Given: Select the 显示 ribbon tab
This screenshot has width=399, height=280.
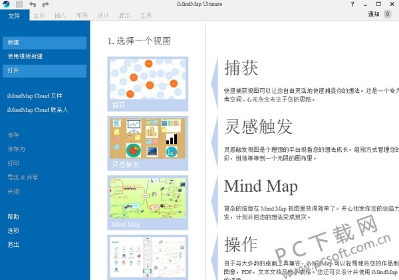Looking at the screenshot, I should click(125, 15).
